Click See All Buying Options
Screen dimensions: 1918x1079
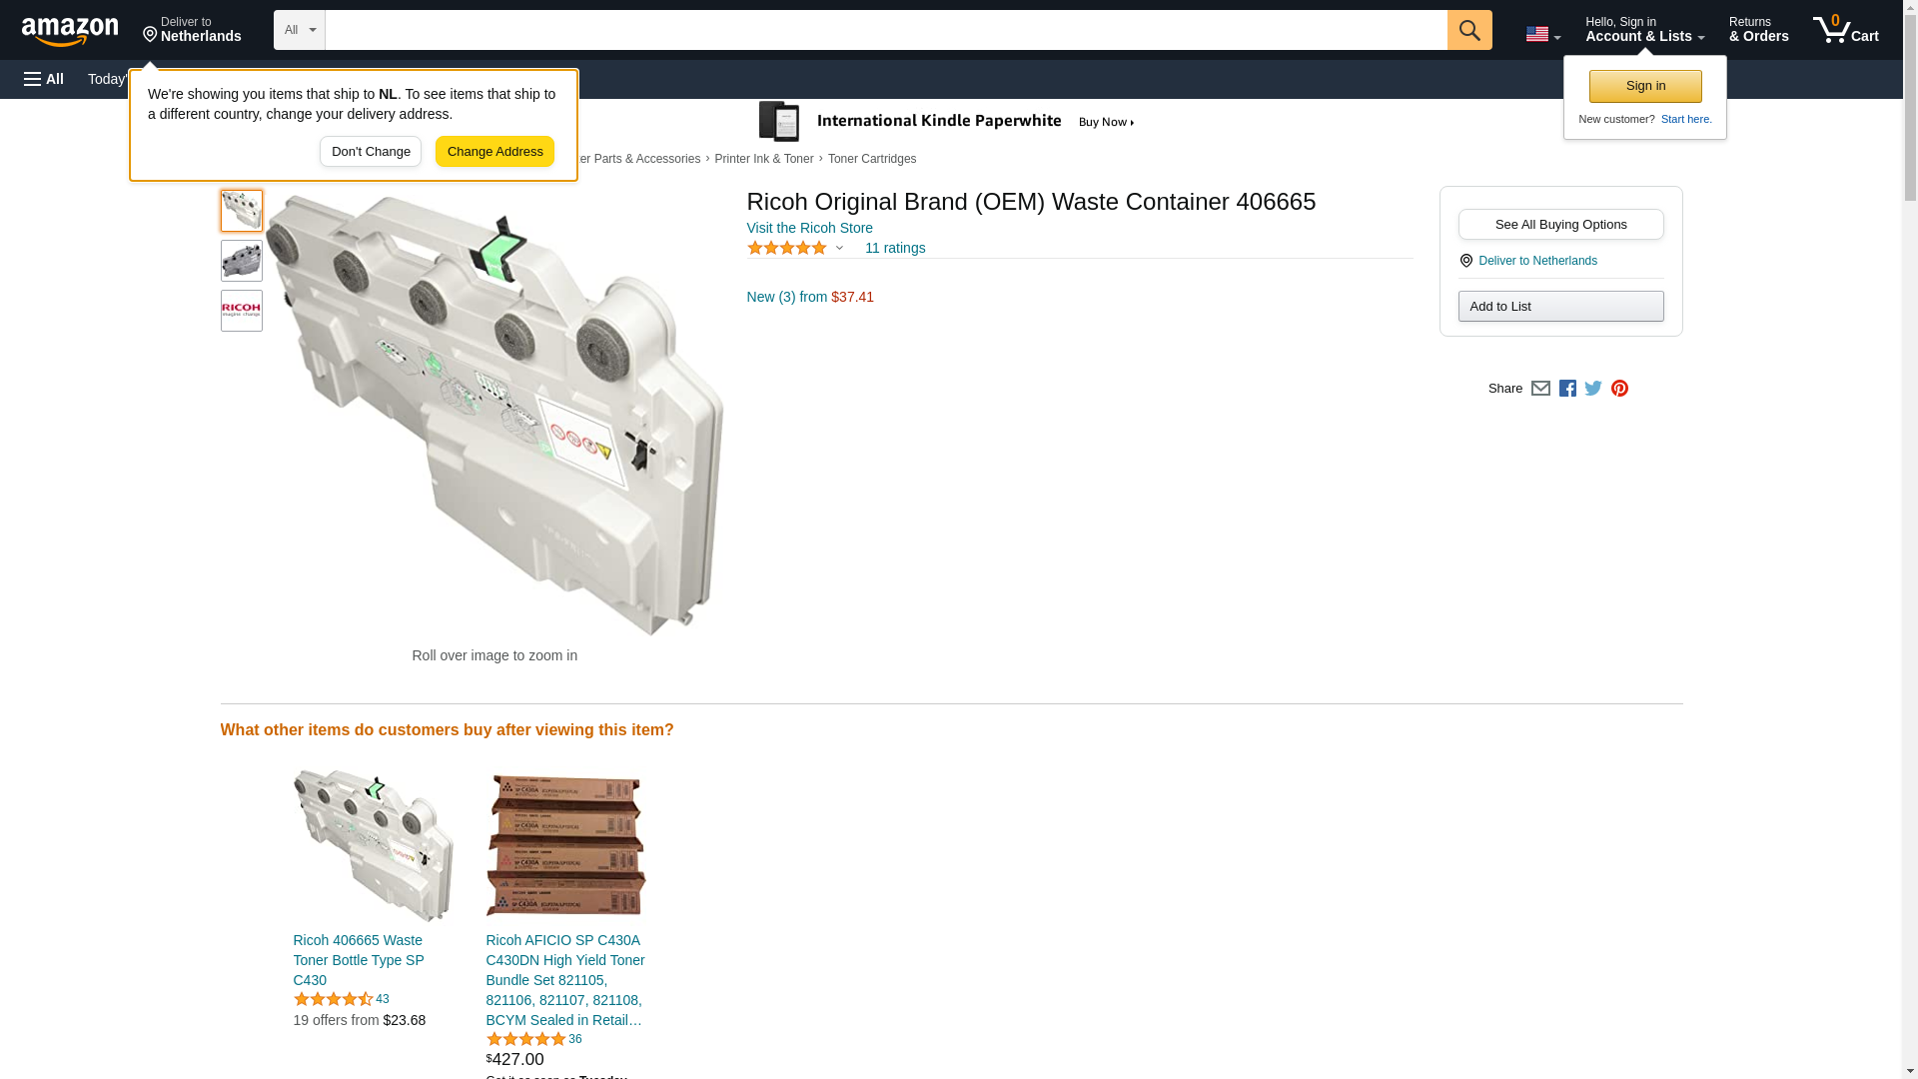1560,225
